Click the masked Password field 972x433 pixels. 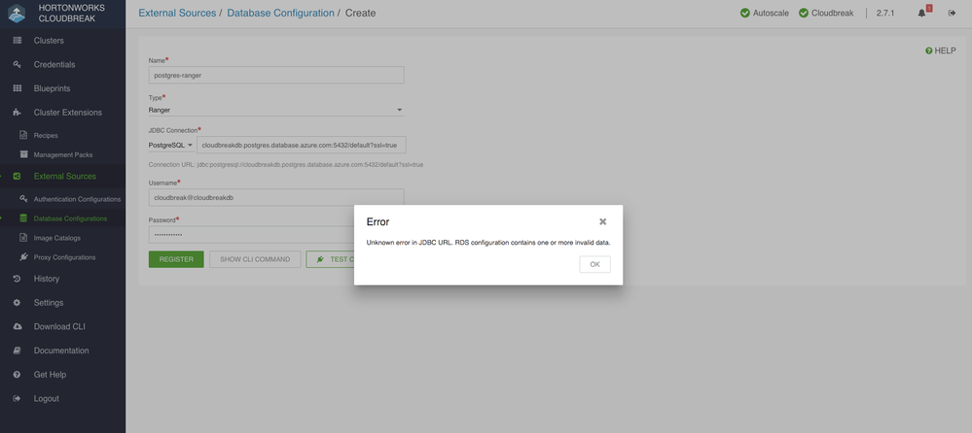[x=252, y=234]
